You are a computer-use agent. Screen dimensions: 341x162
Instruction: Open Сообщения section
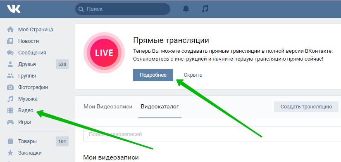pyautogui.click(x=32, y=53)
